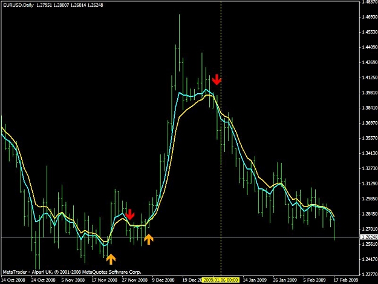The image size is (378, 284).
Task: Click the high value 1.28007 in header
Action: [61, 5]
